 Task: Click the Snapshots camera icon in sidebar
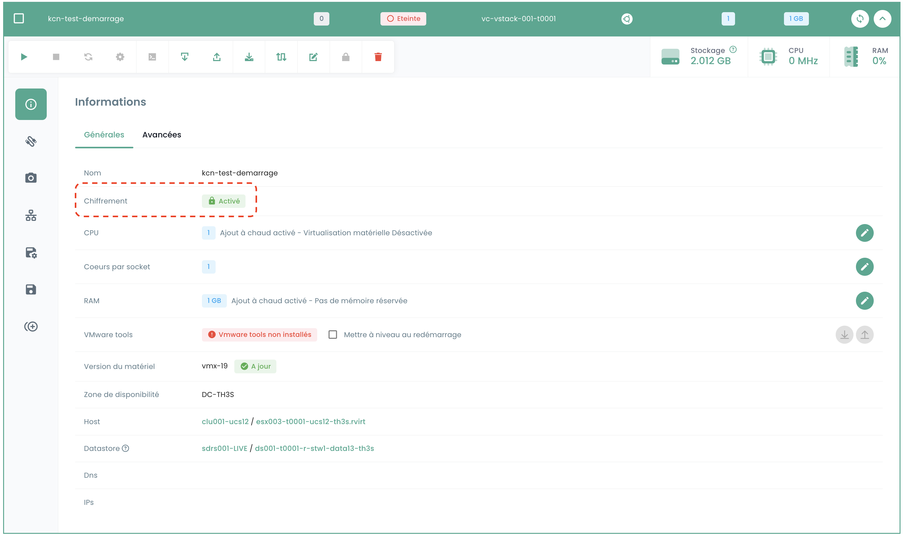tap(31, 178)
